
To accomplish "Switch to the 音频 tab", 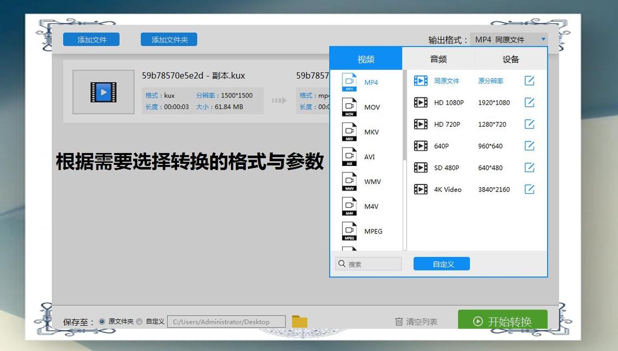I will [438, 59].
